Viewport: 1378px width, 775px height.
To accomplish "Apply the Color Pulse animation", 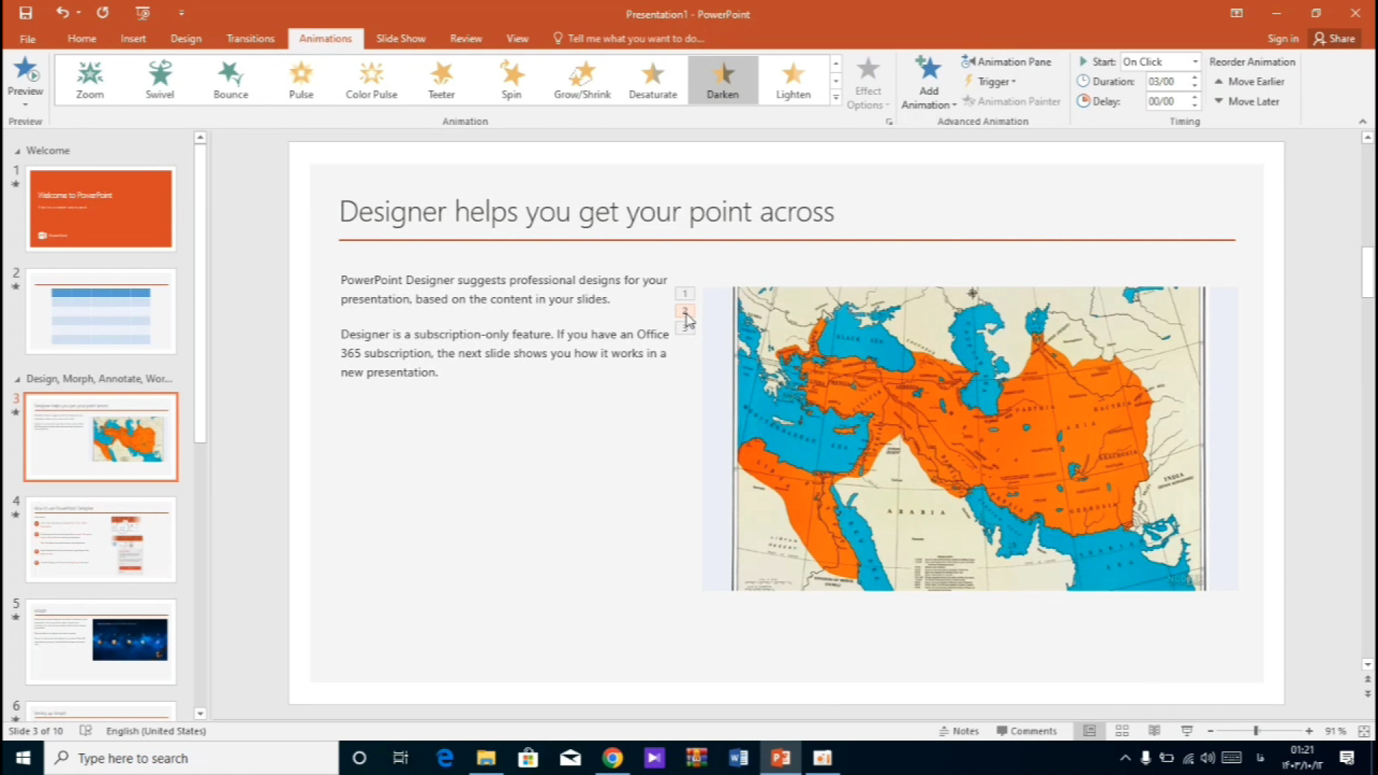I will (x=371, y=80).
